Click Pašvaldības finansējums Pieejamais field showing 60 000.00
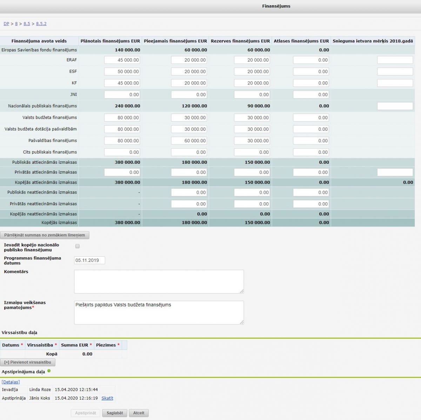The width and height of the screenshot is (421, 420). tap(189, 141)
